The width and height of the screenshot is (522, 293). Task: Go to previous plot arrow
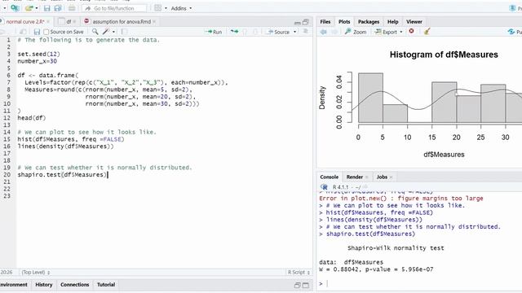point(323,32)
